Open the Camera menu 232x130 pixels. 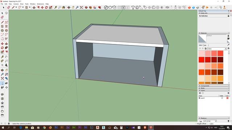(x=16, y=4)
